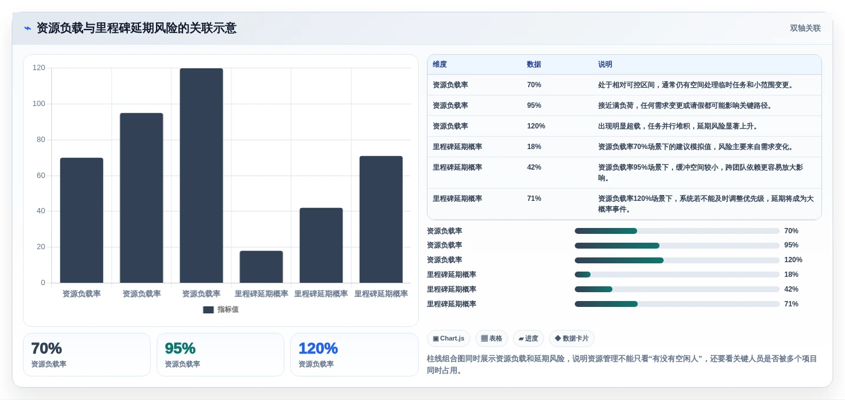Click the 指标值 legend label
Screen dimensions: 845x400
[x=228, y=309]
